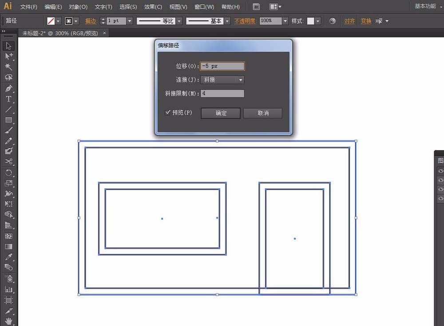Open the 基本 brush definition dropdown
The width and height of the screenshot is (444, 326).
click(x=227, y=21)
